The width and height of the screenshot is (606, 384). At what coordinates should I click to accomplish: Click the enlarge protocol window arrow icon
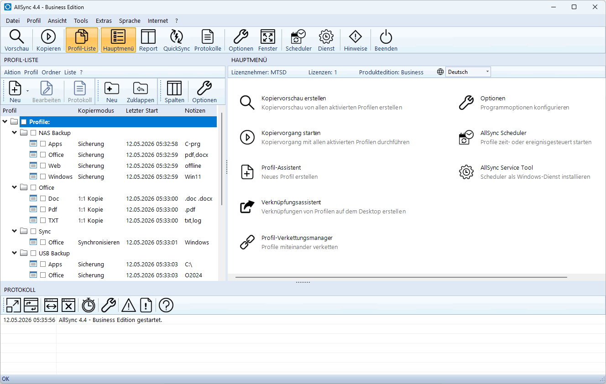point(14,305)
